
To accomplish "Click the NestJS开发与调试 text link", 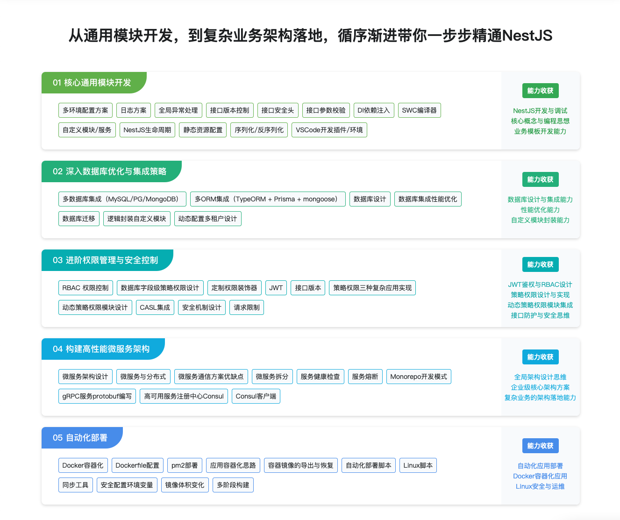I will (540, 111).
